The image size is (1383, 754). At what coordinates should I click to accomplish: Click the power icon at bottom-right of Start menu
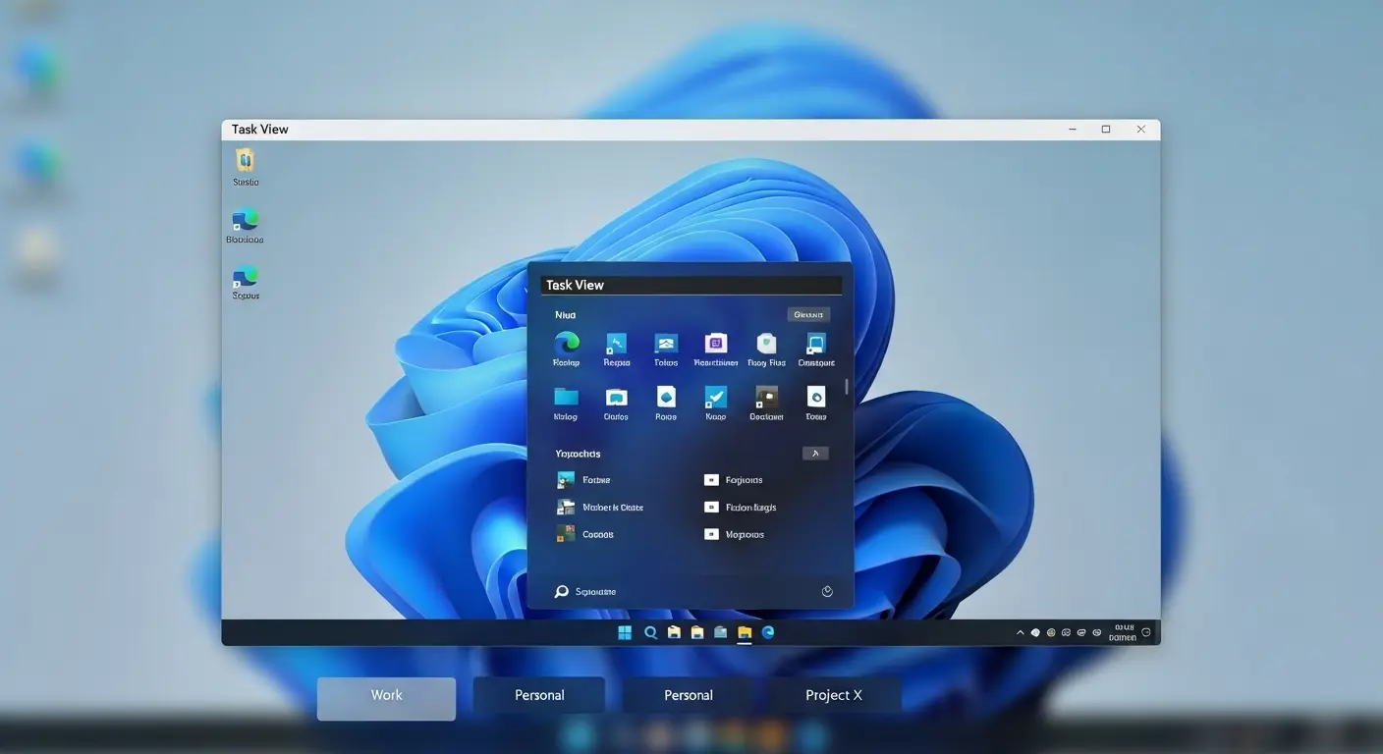[x=826, y=591]
